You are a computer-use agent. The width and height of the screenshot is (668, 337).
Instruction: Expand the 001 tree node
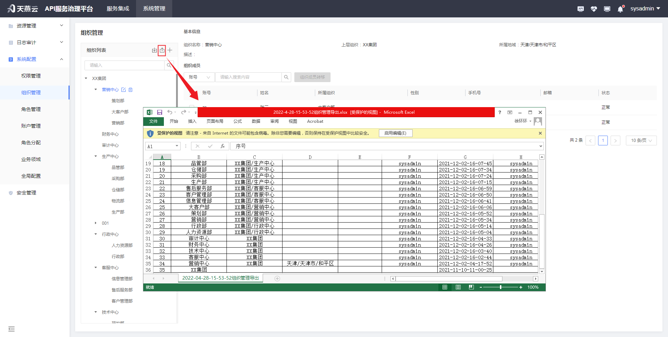pyautogui.click(x=96, y=223)
